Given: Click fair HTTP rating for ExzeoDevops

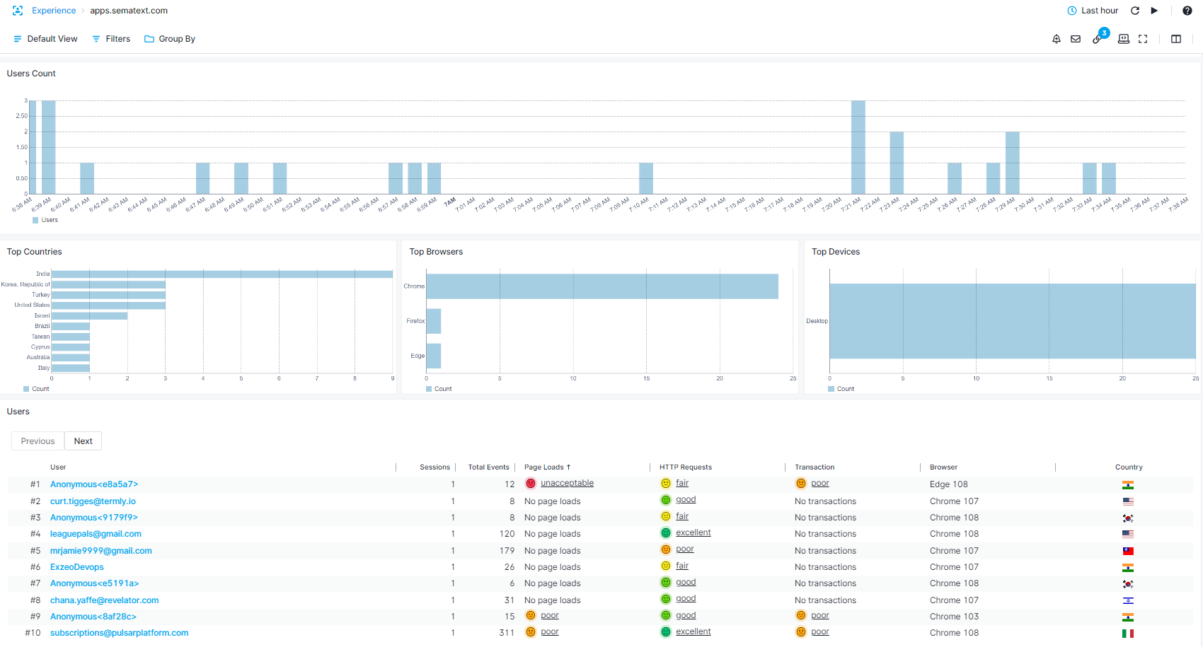Looking at the screenshot, I should 682,566.
